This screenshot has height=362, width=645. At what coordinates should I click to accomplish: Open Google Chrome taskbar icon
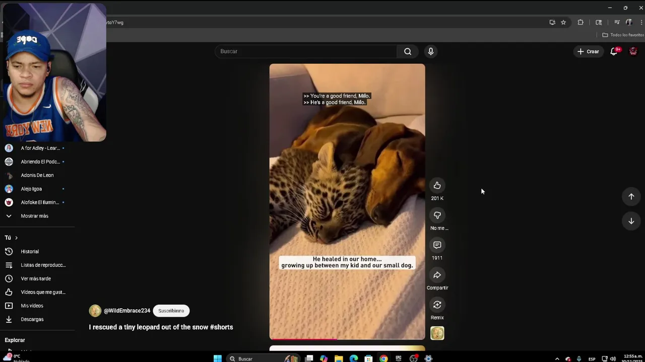tap(383, 358)
